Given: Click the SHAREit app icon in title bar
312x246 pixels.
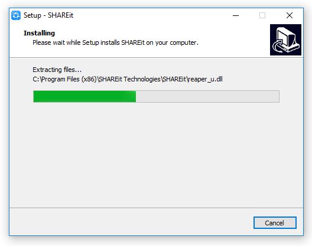Looking at the screenshot, I should [x=16, y=15].
